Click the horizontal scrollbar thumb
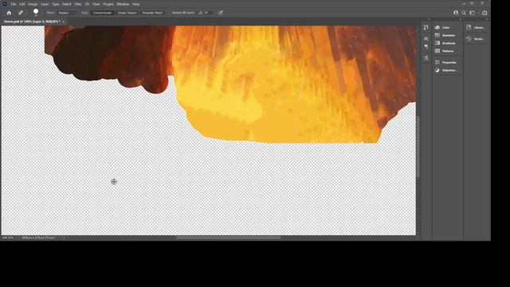Screen dimensions: 510x287 pyautogui.click(x=229, y=238)
